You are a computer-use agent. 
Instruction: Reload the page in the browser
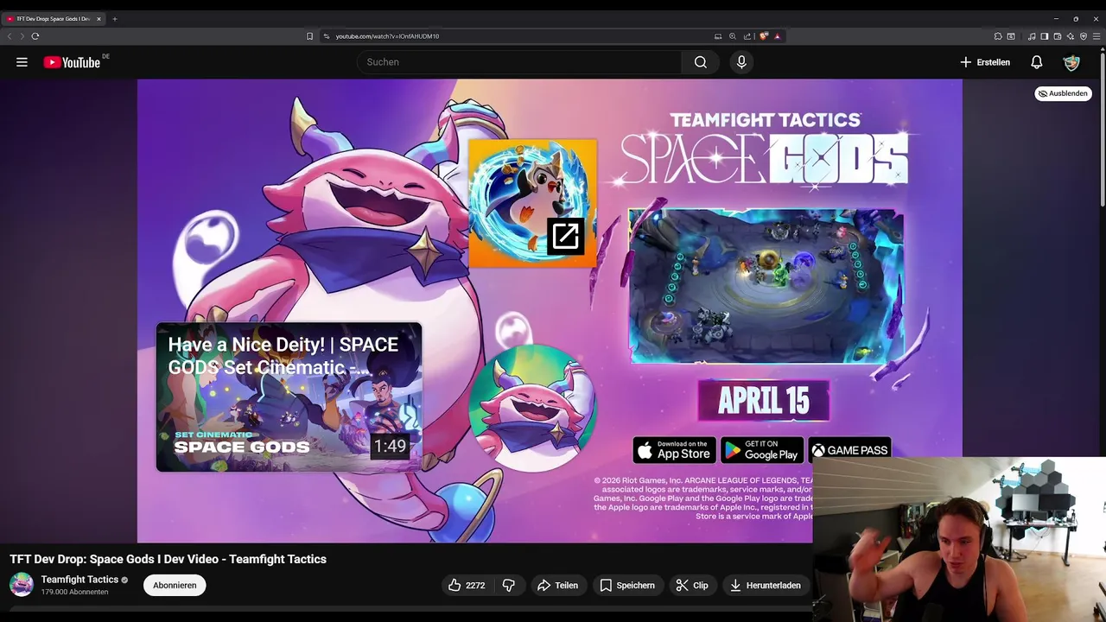tap(35, 36)
